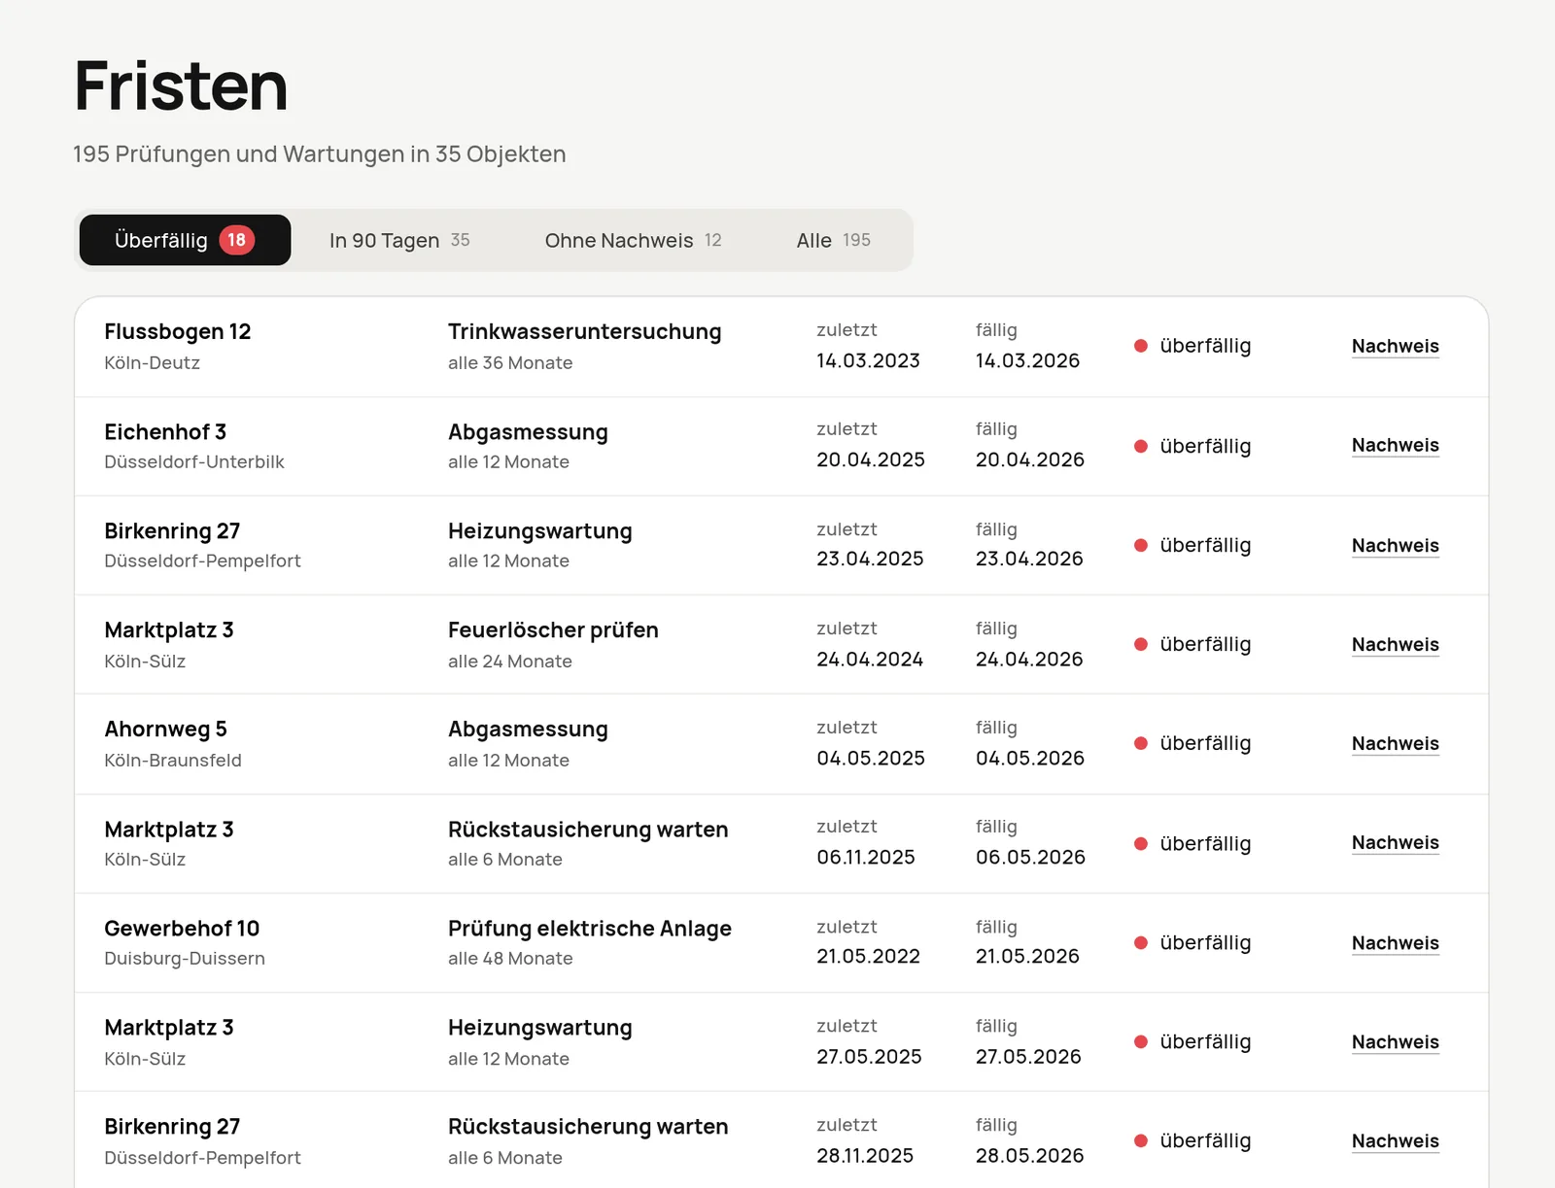1555x1188 pixels.
Task: Open Nachweis for Feuerlöscher prüfen row
Action: (1395, 644)
